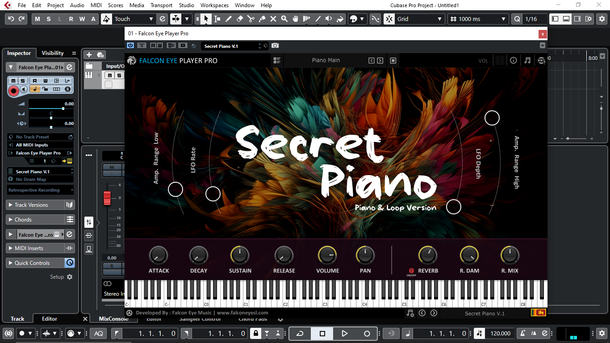Open the plugin info icon
610x343 pixels.
click(514, 61)
